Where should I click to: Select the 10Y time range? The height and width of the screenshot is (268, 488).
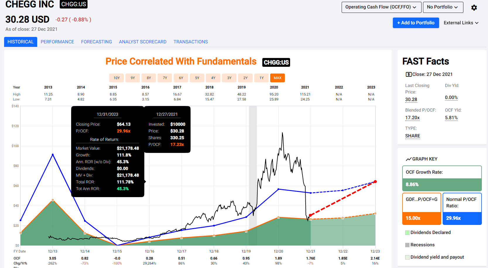point(117,78)
